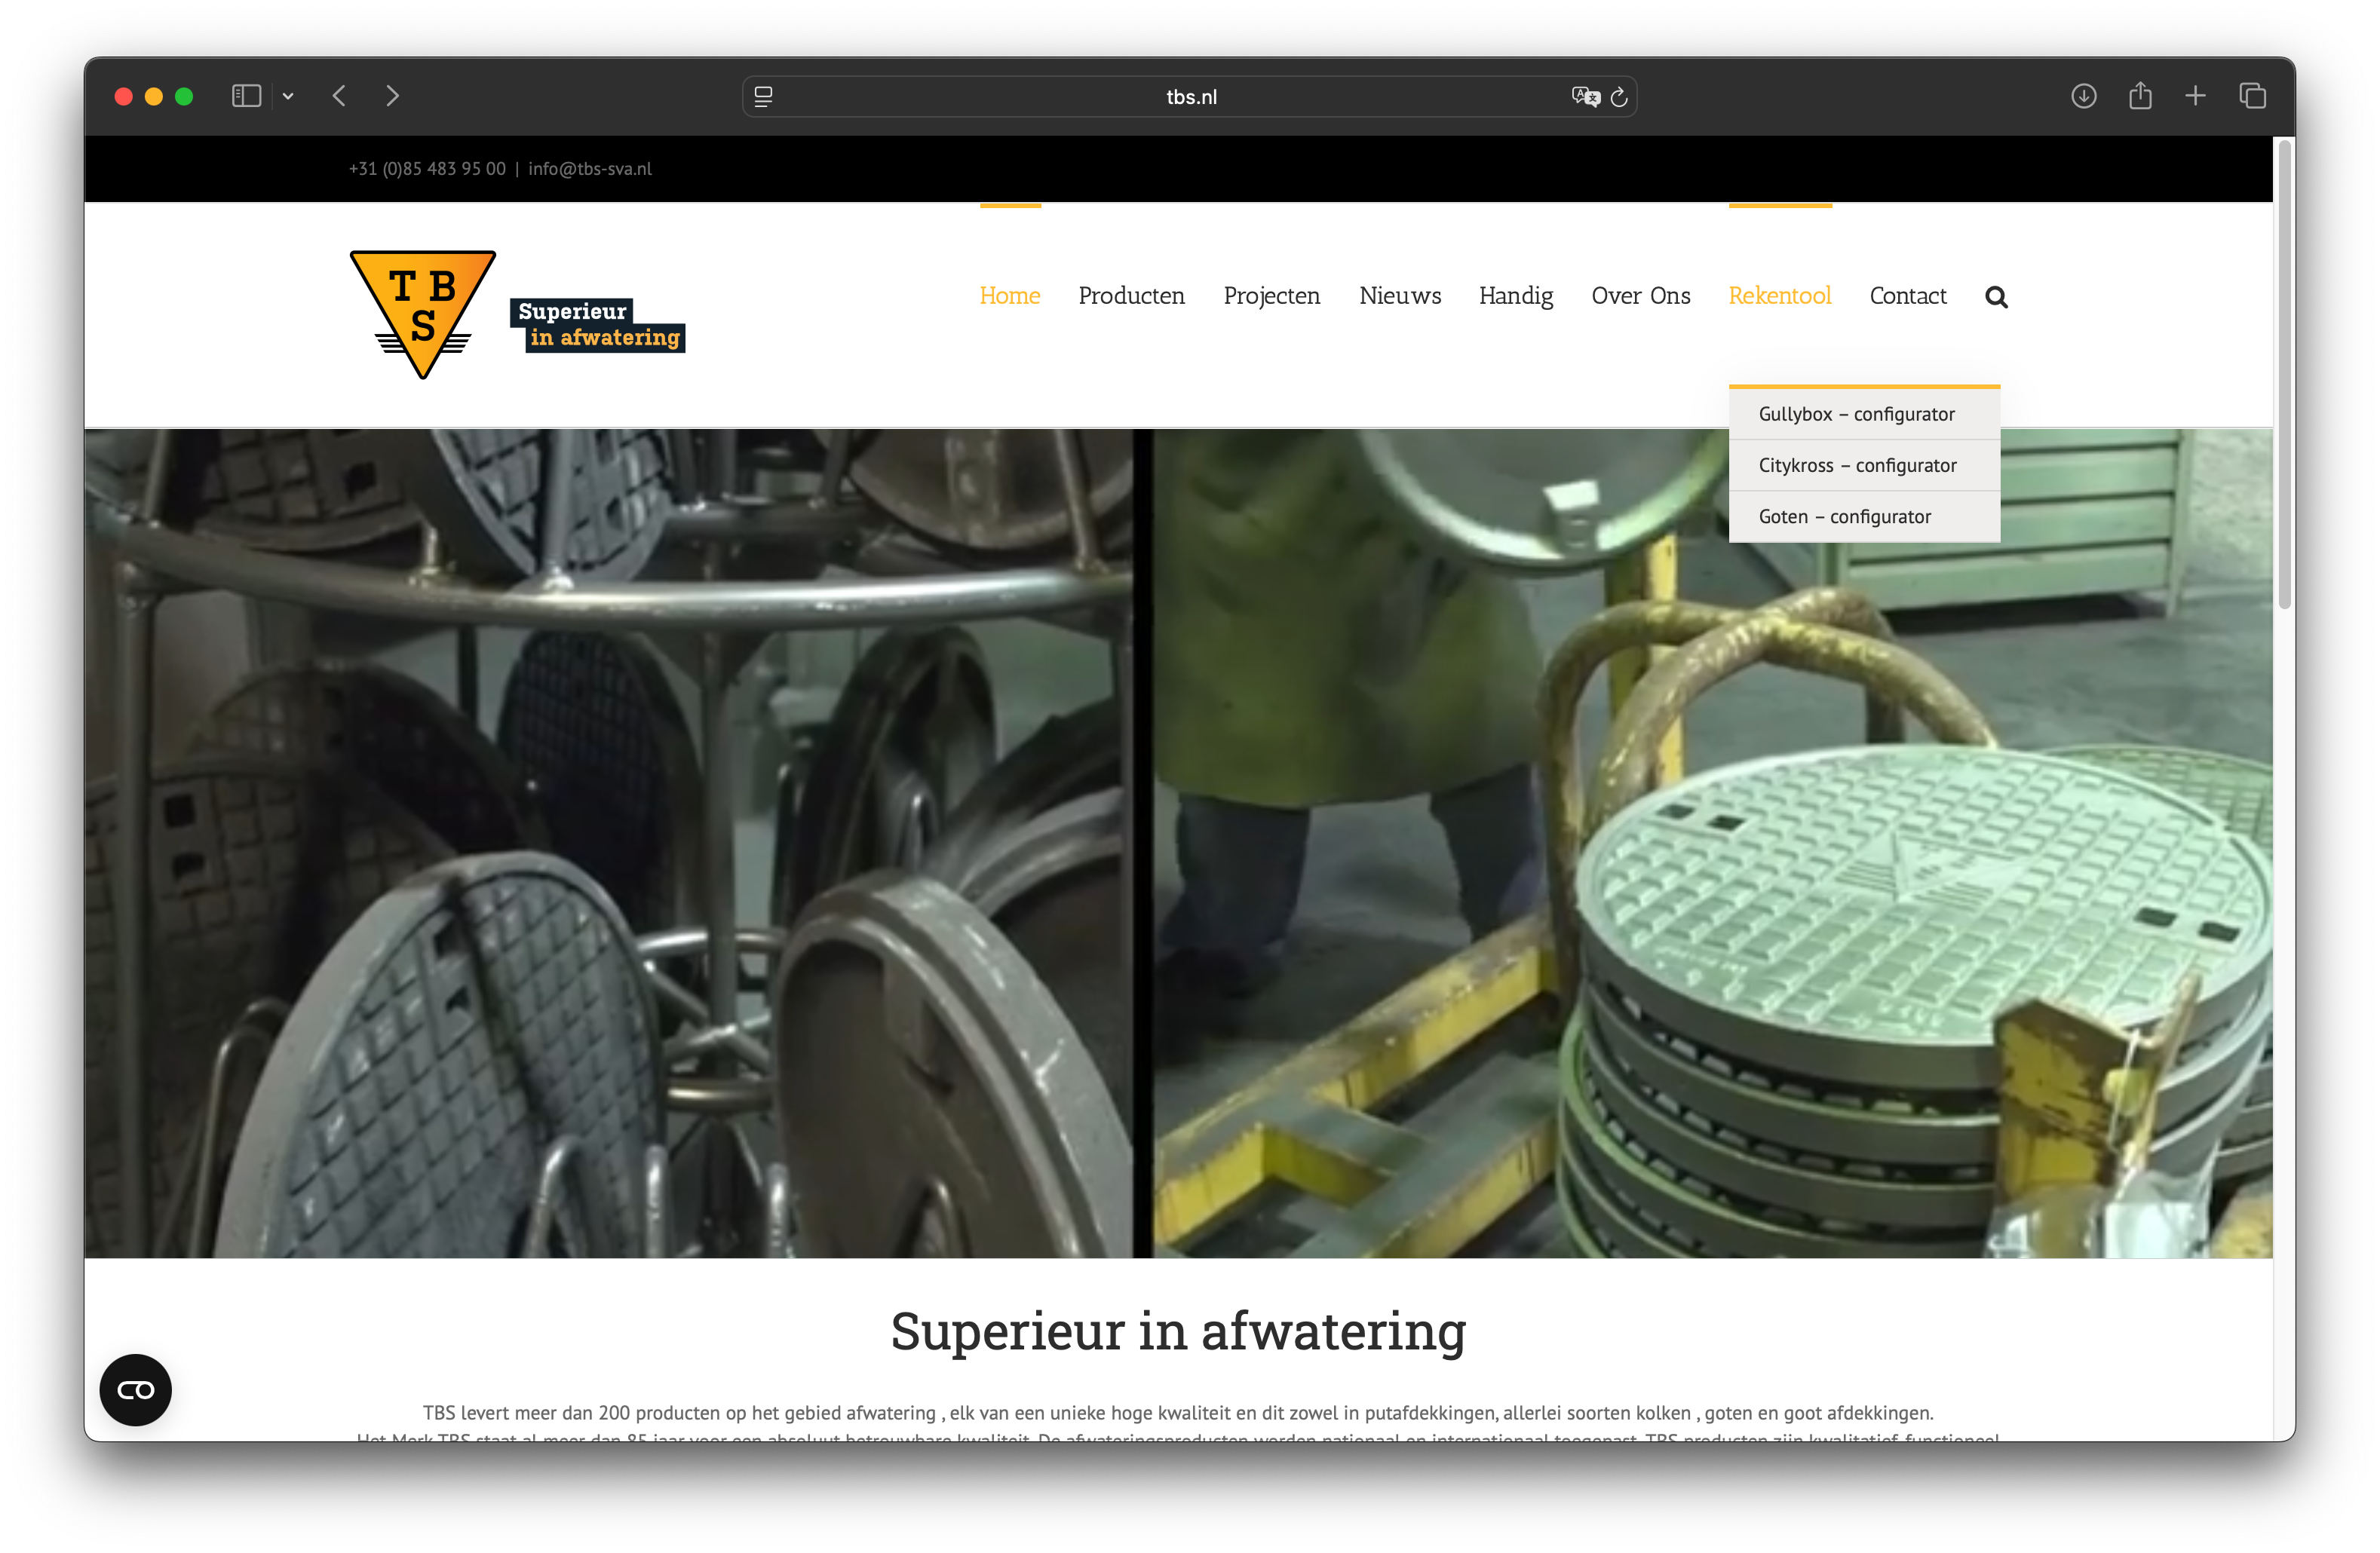Screen dimensions: 2380x1553
Task: Reload the current page
Action: 1620,96
